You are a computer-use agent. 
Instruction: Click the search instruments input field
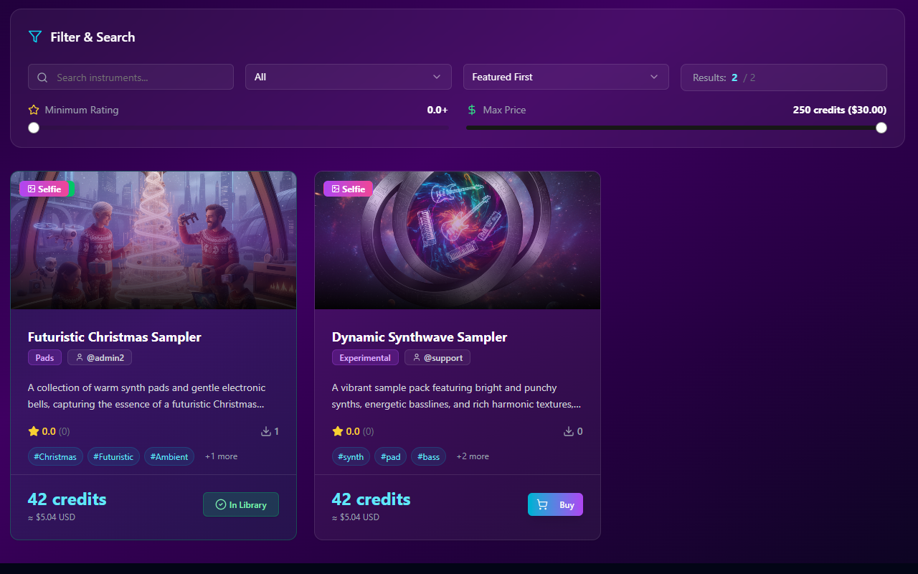coord(131,77)
